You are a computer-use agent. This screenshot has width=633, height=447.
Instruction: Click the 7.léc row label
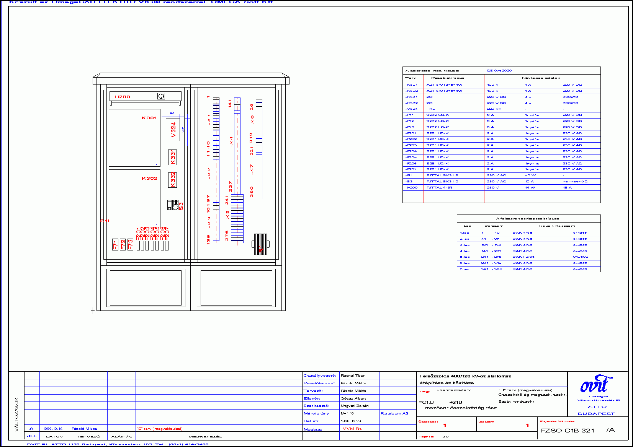[x=465, y=269]
